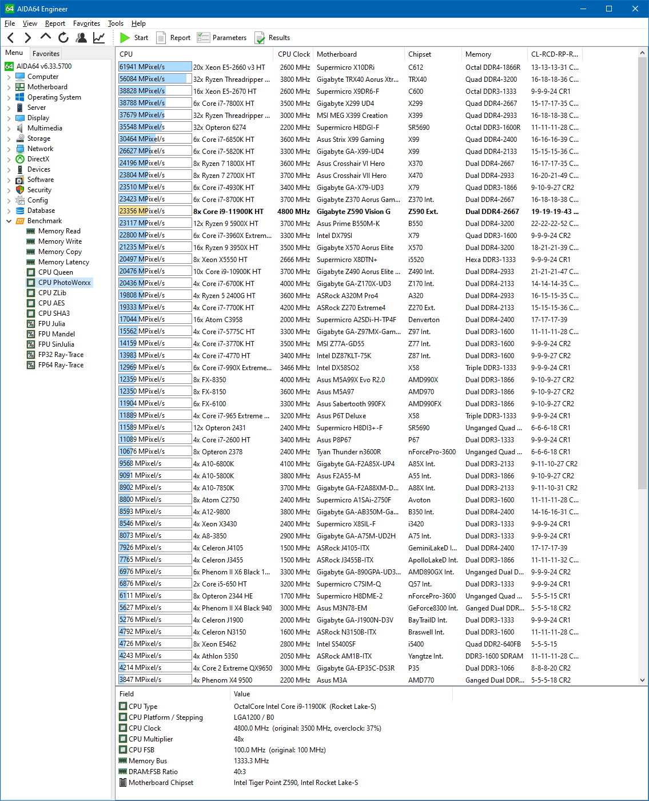The width and height of the screenshot is (649, 801).
Task: Select the Storage drive icon
Action: pyautogui.click(x=20, y=138)
